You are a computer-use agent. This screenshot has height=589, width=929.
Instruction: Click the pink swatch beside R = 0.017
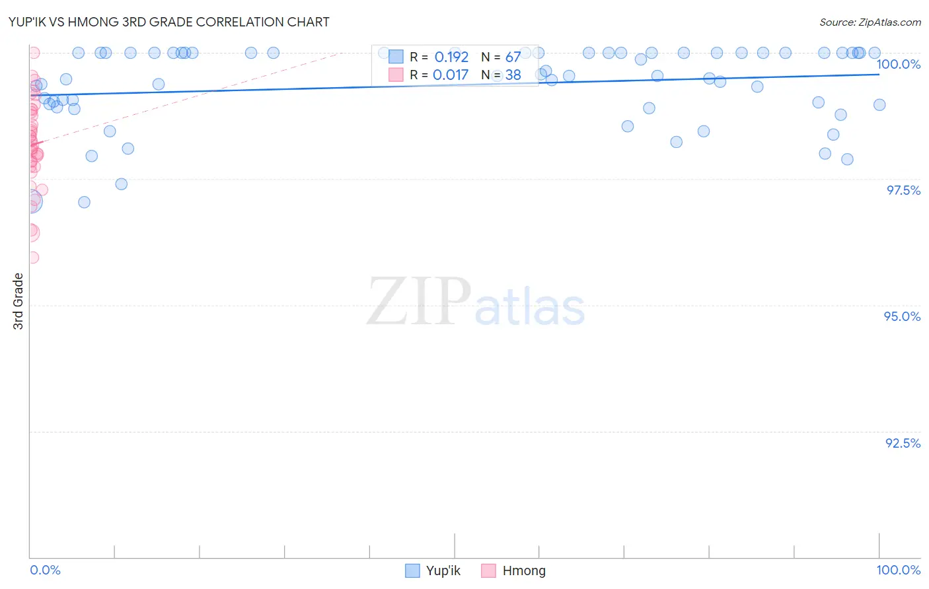click(x=396, y=75)
